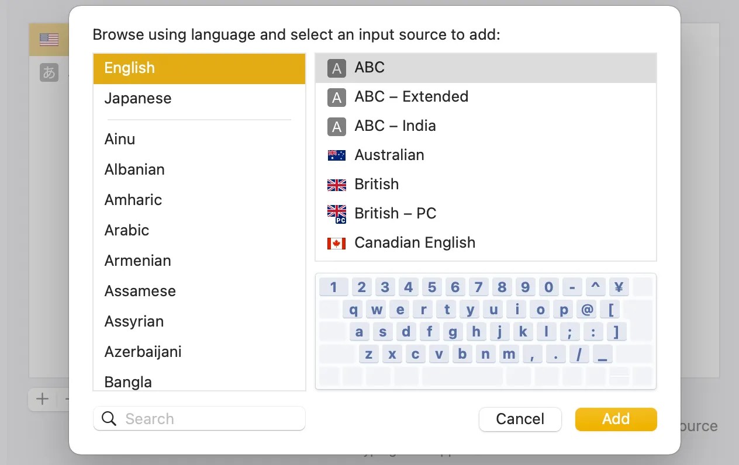Click the US flag icon at top left

(49, 40)
